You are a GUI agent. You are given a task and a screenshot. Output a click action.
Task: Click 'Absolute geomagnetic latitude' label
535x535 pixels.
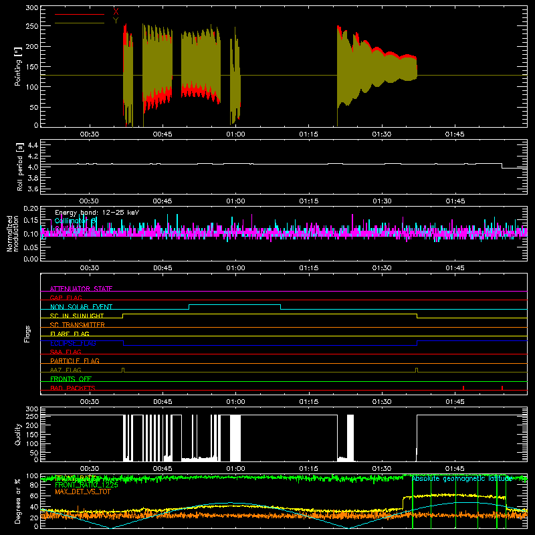(462, 479)
